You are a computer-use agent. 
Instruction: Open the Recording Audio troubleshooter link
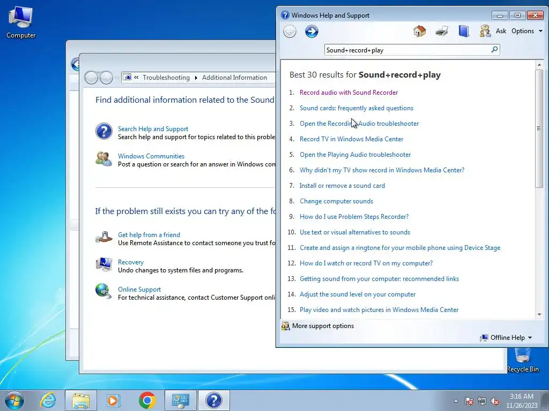tap(359, 124)
